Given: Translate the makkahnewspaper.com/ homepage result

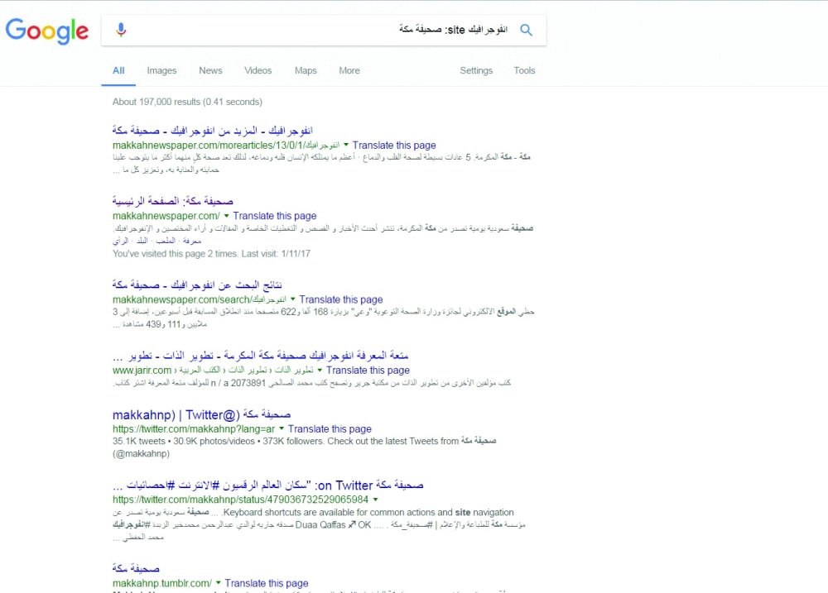Looking at the screenshot, I should 274,217.
